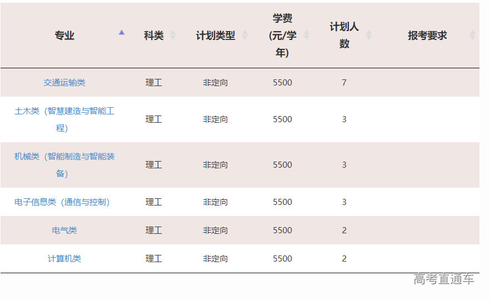The height and width of the screenshot is (301, 490).
Task: Click the 学费(元/学年) header text
Action: click(x=282, y=36)
